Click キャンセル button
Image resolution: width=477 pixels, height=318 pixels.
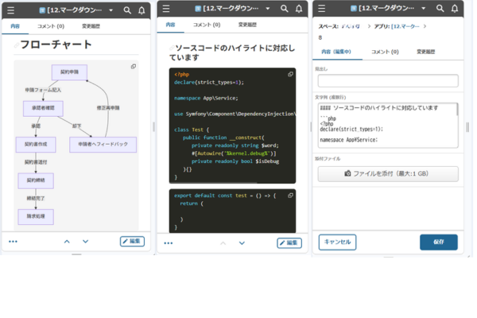337,242
